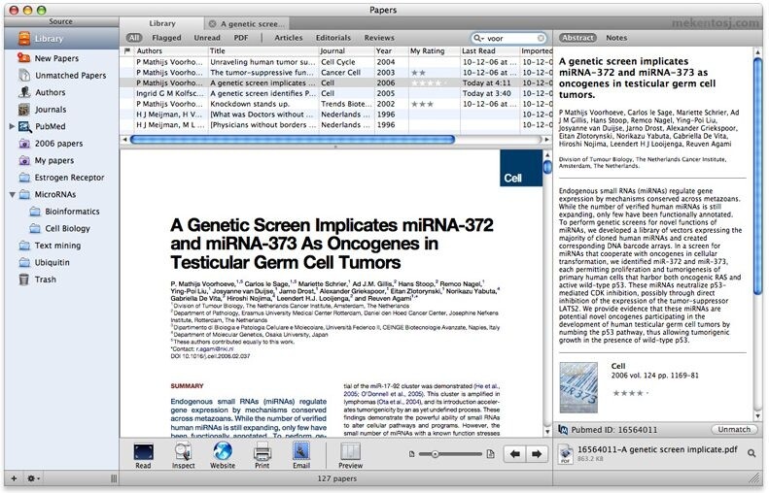Viewport: 769px width, 493px height.
Task: Sort by Year column header
Action: click(392, 50)
